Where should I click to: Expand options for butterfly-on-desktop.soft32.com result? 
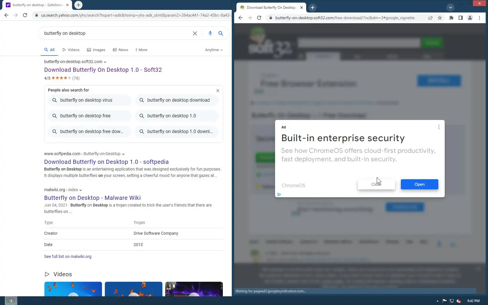pos(105,62)
